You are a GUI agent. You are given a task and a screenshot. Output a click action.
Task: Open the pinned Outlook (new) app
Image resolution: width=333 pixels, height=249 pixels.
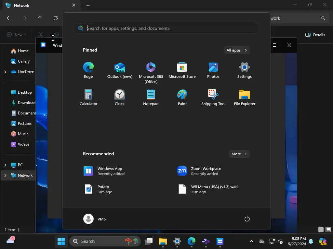pyautogui.click(x=120, y=70)
